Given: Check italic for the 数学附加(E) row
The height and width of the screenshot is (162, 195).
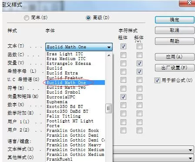Looking at the screenshot, I should [x=139, y=114].
